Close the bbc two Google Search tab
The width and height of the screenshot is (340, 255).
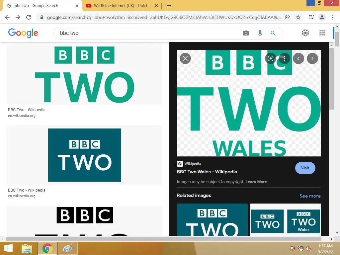pyautogui.click(x=77, y=6)
